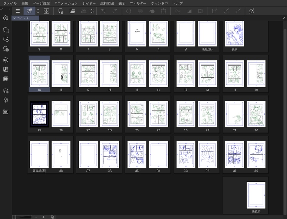This screenshot has width=287, height=219.
Task: Click the Clear (dotted circle) icon
Action: point(129,11)
